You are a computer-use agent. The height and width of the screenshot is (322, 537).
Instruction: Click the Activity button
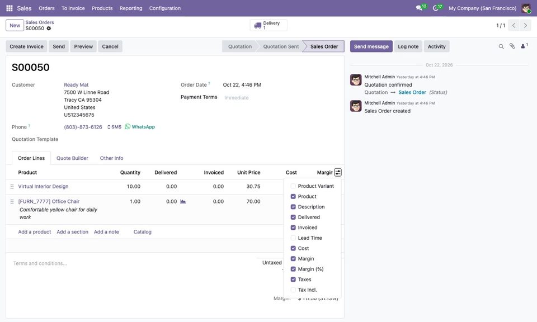tap(437, 46)
